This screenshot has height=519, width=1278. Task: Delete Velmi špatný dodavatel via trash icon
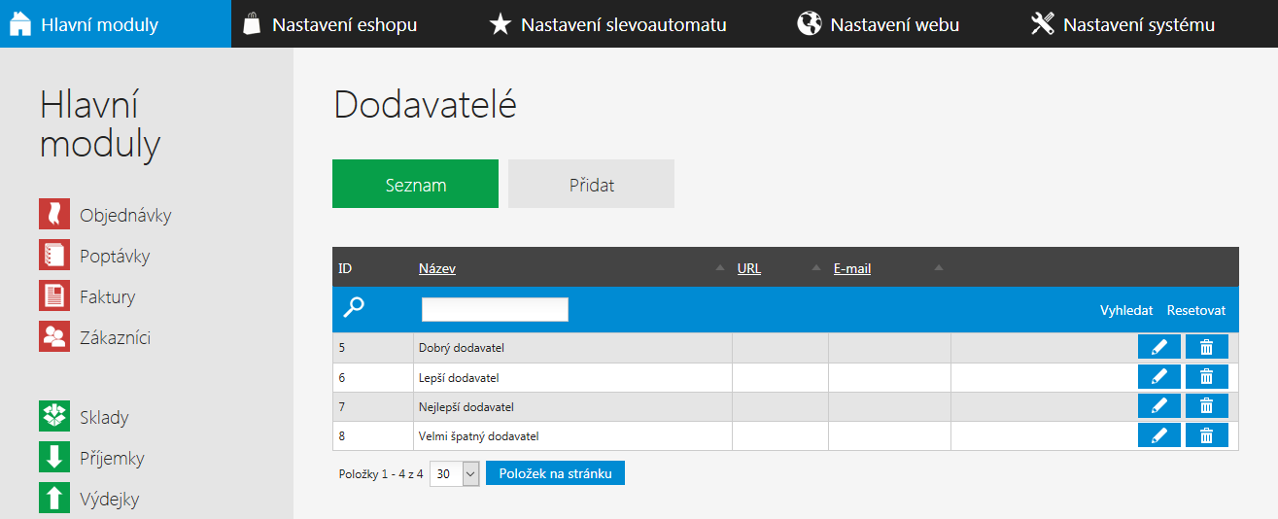1207,435
